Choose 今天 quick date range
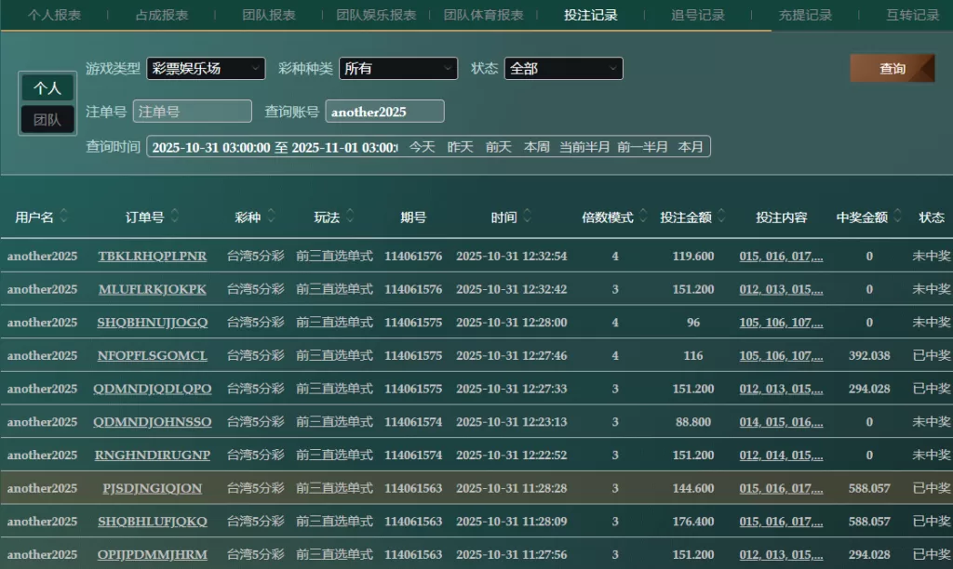 423,147
